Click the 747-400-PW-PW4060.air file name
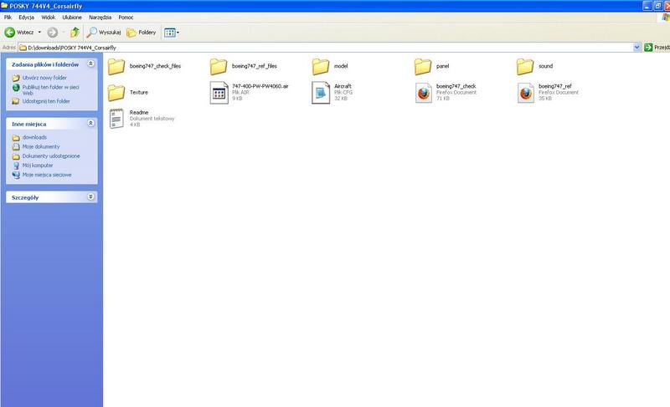Screen dimensions: 670x407 point(260,86)
